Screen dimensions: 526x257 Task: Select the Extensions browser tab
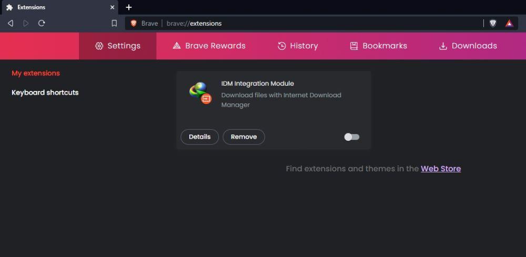pyautogui.click(x=60, y=7)
